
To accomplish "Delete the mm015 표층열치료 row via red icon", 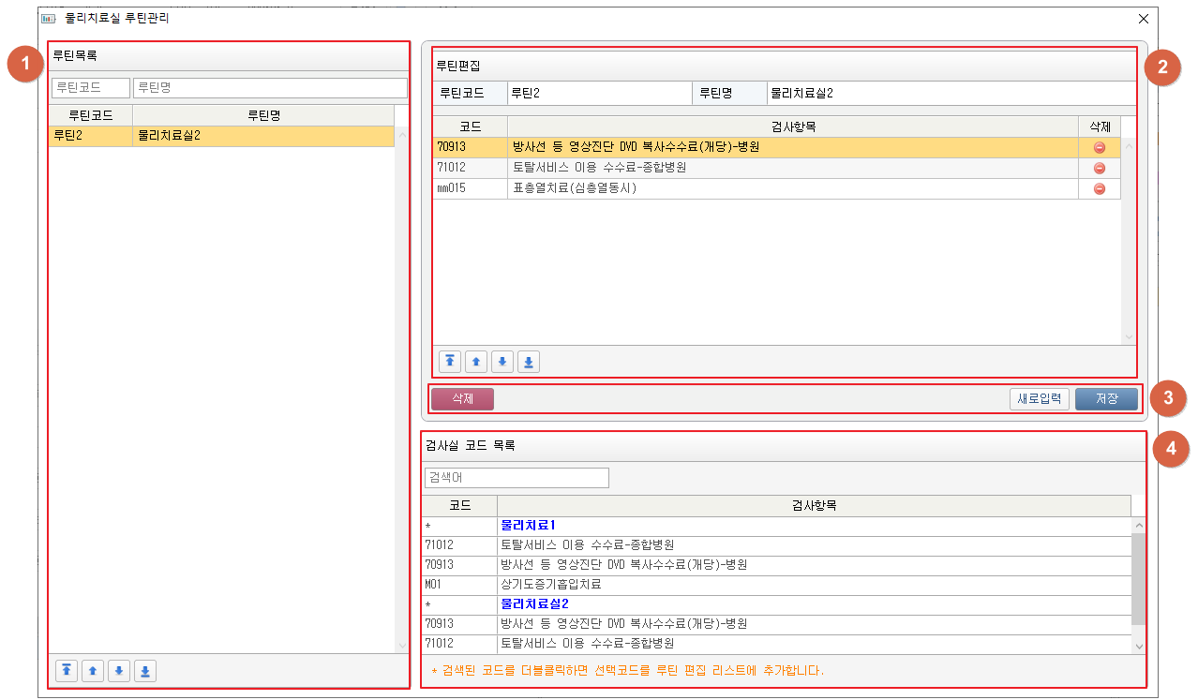I will [1100, 188].
